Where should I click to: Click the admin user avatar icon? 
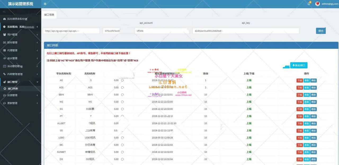(318, 4)
